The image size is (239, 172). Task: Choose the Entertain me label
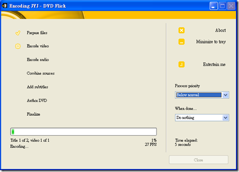point(214,64)
